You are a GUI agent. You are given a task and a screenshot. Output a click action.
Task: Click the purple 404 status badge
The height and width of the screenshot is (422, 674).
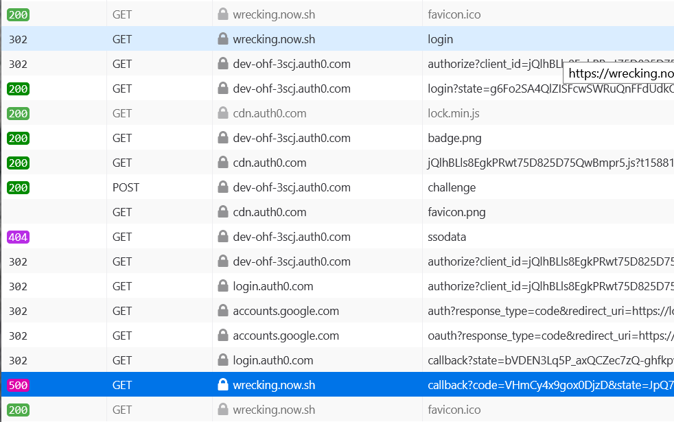pyautogui.click(x=18, y=237)
